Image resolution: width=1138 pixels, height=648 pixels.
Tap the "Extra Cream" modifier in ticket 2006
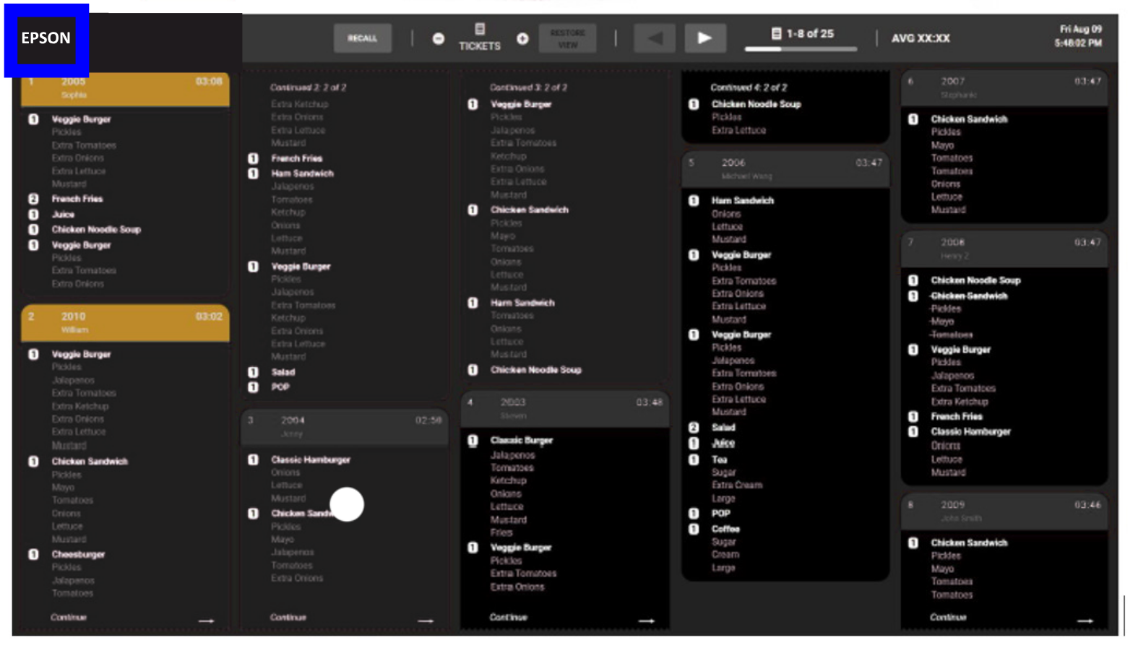[737, 485]
